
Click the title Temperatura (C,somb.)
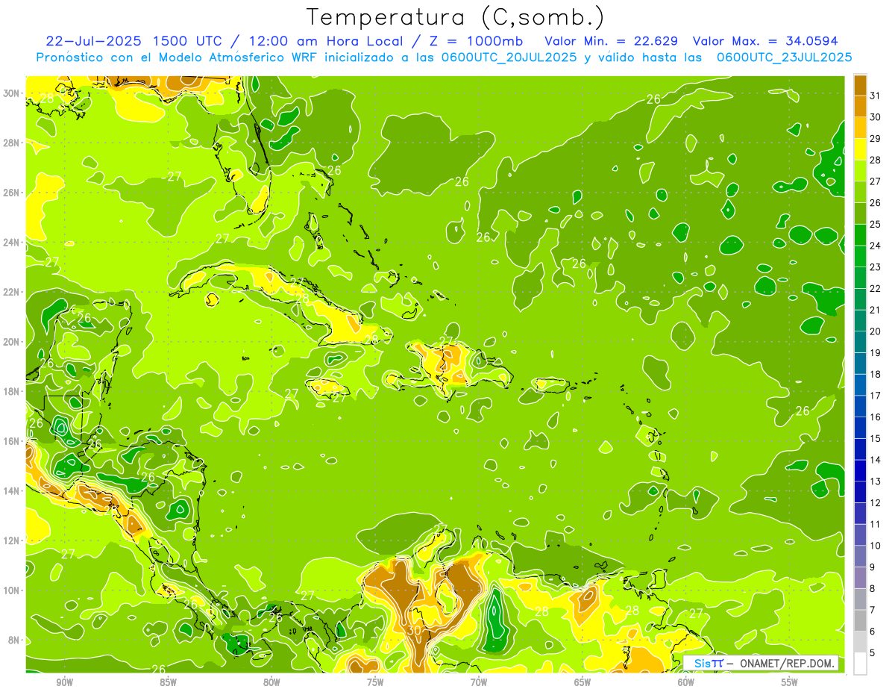tap(456, 17)
